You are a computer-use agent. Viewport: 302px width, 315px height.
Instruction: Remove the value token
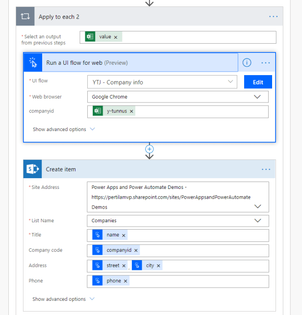[116, 37]
